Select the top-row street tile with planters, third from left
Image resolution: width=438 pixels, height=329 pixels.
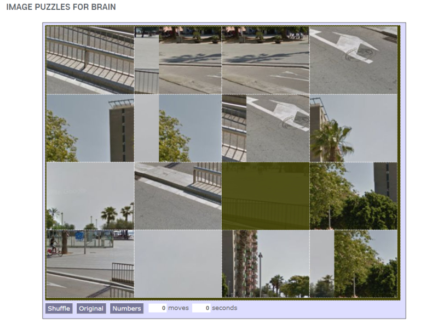[x=266, y=60]
